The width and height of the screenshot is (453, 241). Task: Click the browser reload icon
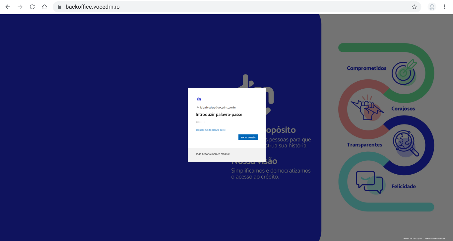[x=32, y=7]
